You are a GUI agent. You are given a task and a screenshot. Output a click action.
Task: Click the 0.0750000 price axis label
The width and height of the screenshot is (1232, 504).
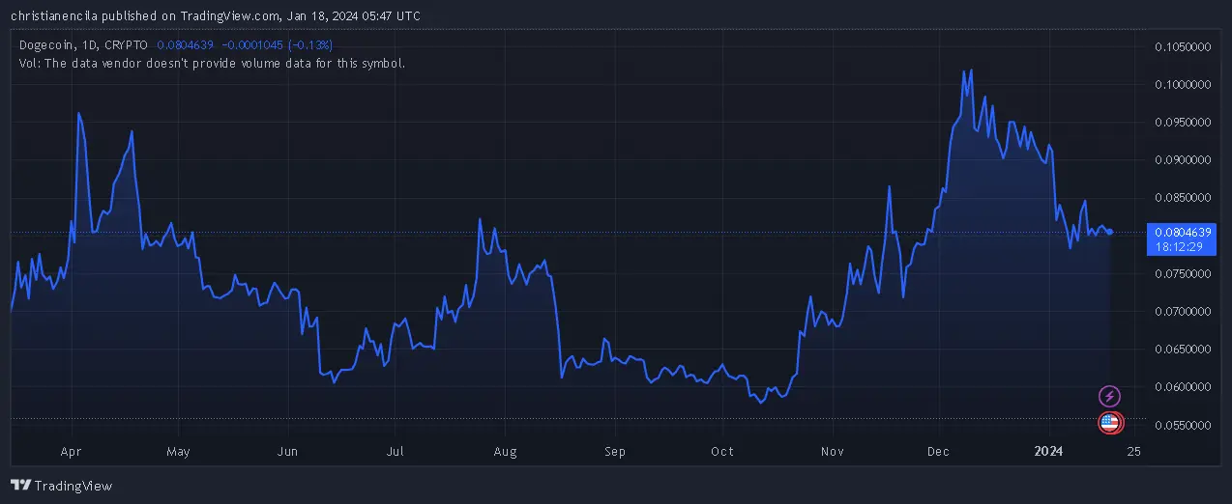1184,274
